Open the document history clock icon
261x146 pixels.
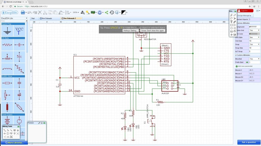coord(112,12)
